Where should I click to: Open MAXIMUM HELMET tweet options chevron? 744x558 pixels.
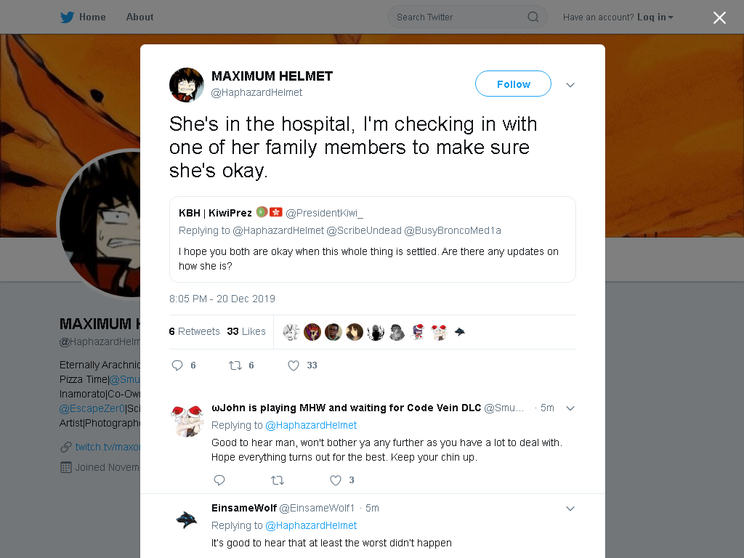(x=570, y=85)
